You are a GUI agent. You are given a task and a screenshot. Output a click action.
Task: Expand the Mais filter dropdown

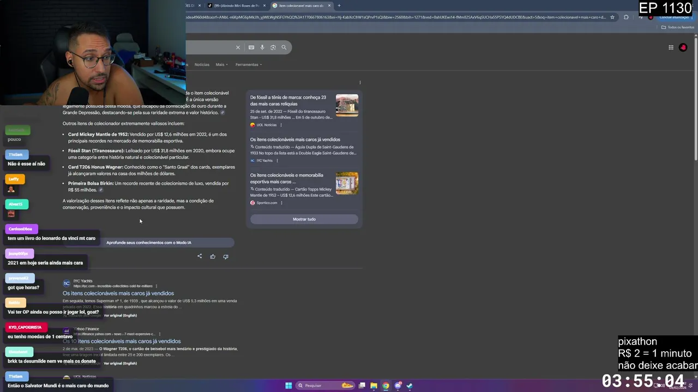point(221,64)
